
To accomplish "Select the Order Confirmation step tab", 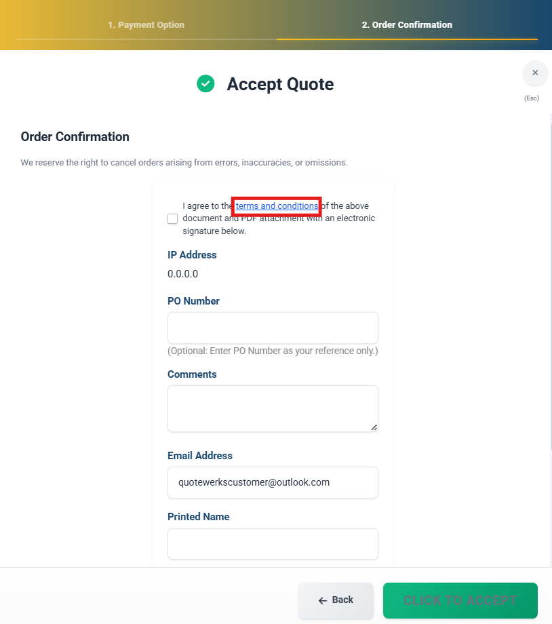I will point(407,24).
